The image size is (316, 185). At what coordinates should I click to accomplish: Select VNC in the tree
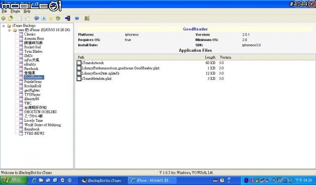point(28,103)
